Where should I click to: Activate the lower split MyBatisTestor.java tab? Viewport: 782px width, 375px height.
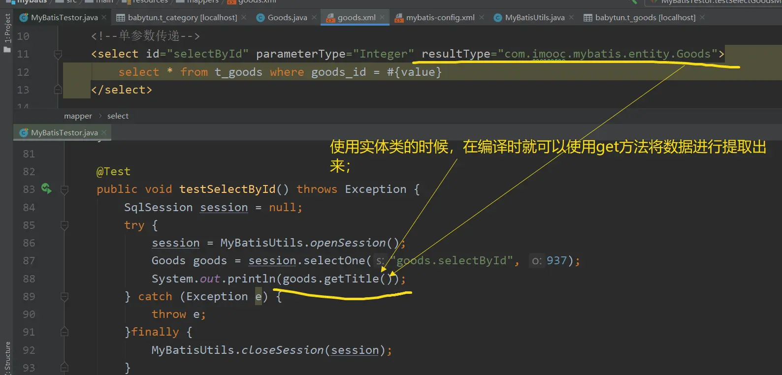[64, 133]
